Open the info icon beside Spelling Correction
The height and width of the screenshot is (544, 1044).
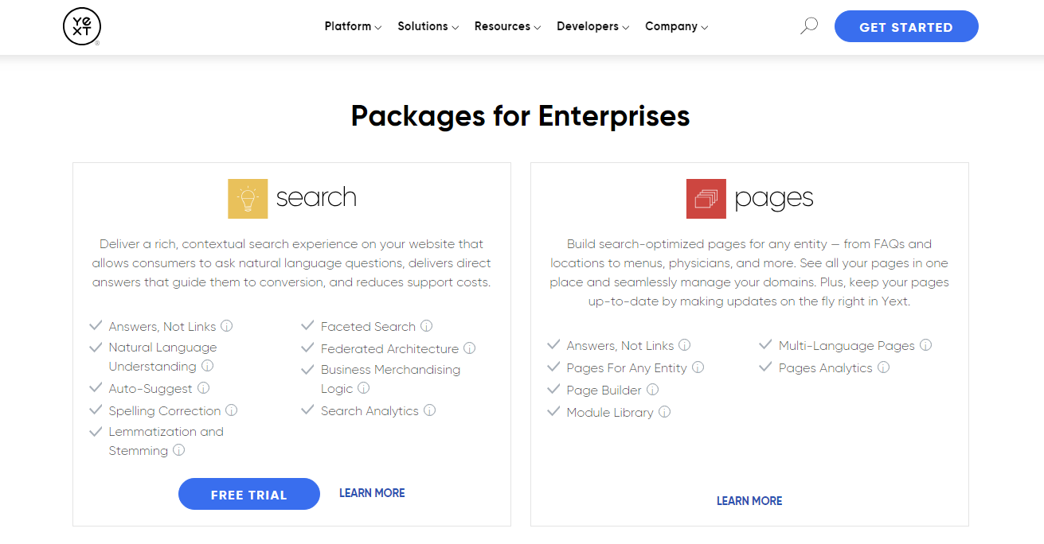point(232,410)
